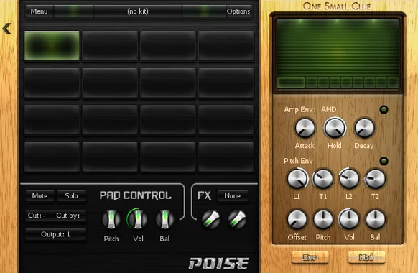Click the Hold knob

point(335,128)
